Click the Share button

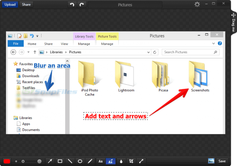pos(26,5)
